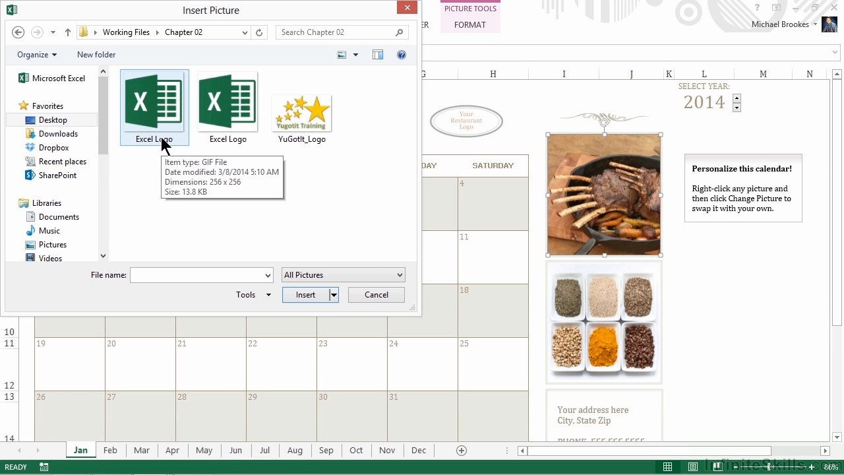Switch to Normal view in the status bar
This screenshot has width=844, height=475.
(x=668, y=467)
